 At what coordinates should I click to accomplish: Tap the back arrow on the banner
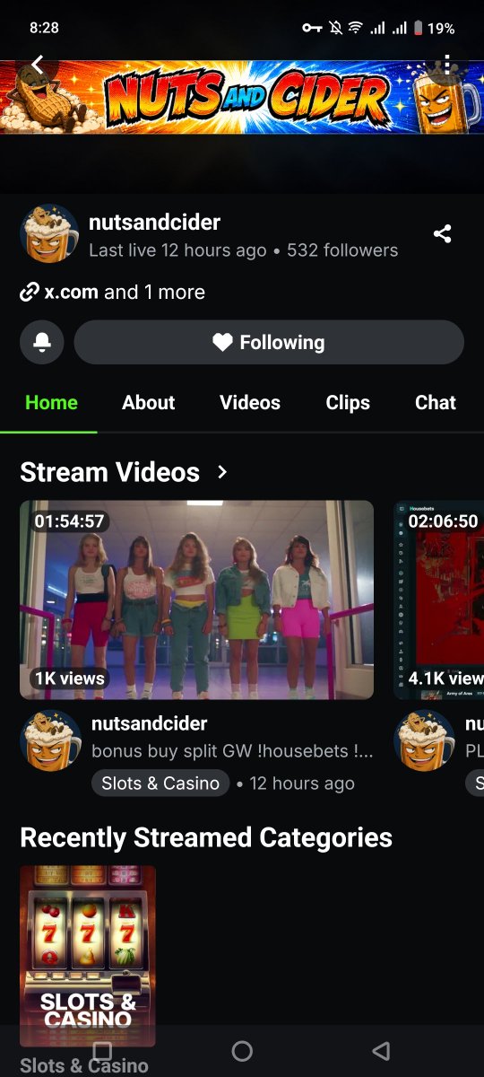point(38,65)
